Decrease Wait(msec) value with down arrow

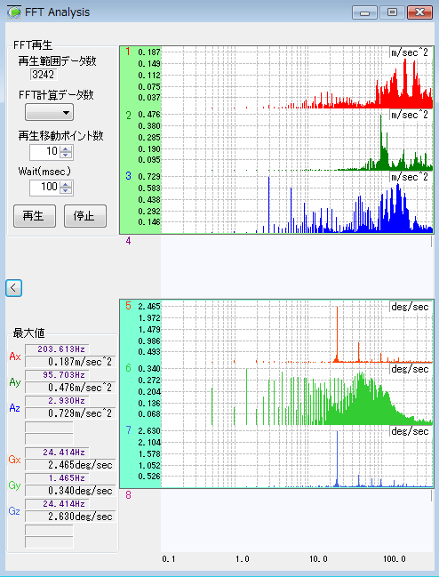coord(66,191)
